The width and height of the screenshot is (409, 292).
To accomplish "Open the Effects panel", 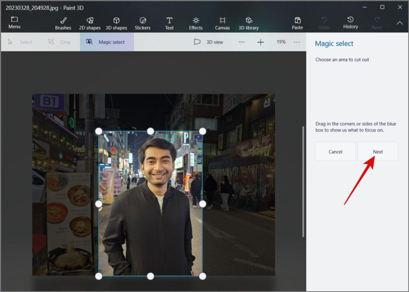I will point(196,24).
